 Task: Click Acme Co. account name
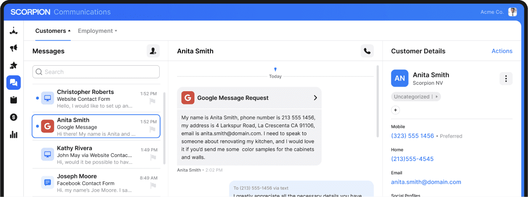492,12
